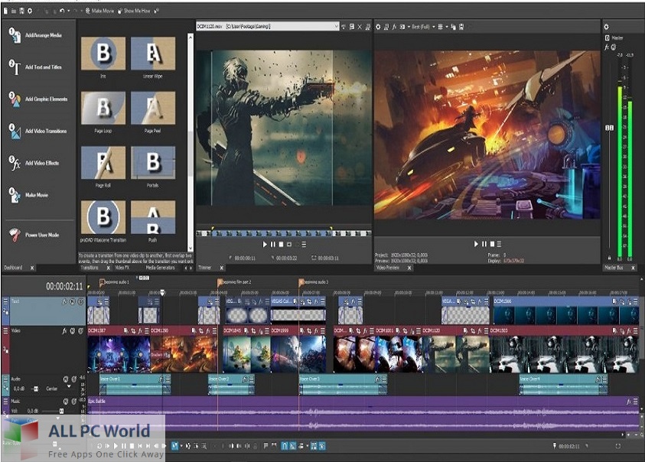
Task: Open Add/Arrange Media in the Dashboard
Action: pyautogui.click(x=36, y=35)
